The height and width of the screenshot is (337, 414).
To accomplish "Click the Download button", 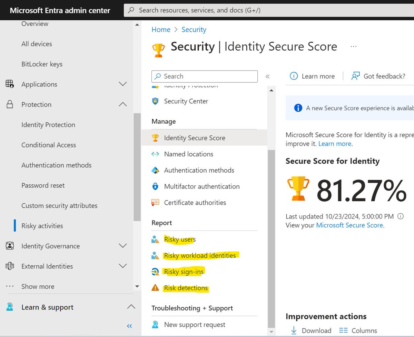I will tap(311, 330).
